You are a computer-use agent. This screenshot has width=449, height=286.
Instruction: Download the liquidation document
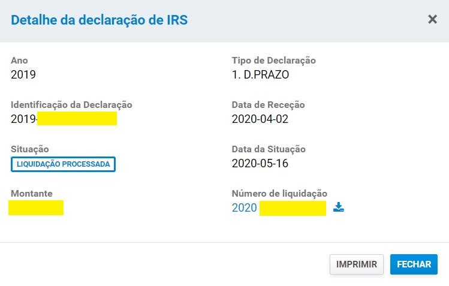(x=339, y=207)
